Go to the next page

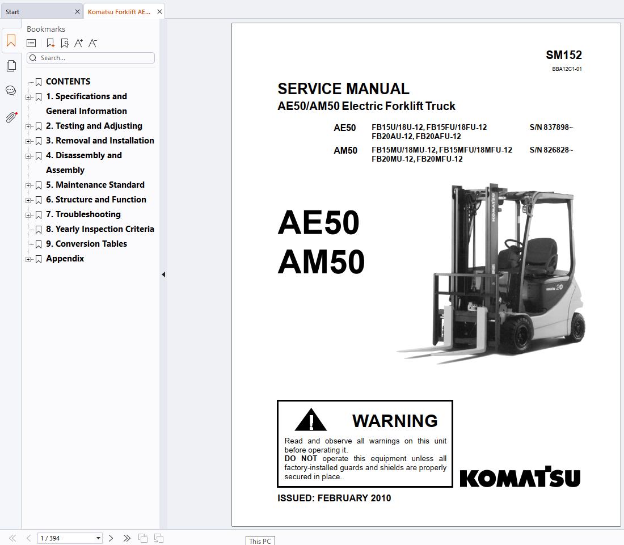[111, 538]
